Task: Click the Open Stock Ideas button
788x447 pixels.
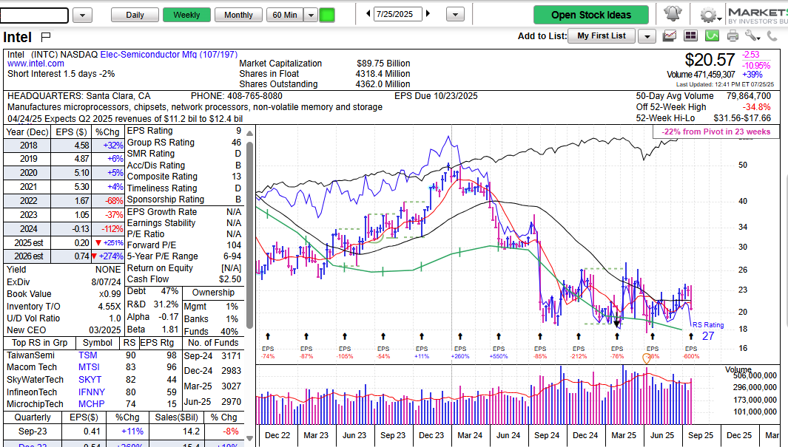Action: point(591,15)
